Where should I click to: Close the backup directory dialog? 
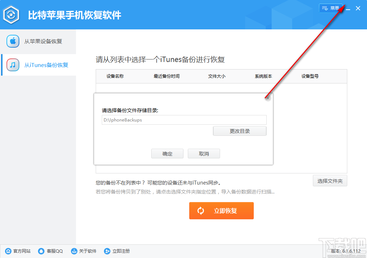[x=268, y=98]
